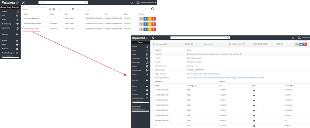The height and width of the screenshot is (128, 310).
Task: Click the Hopsworks logo in Demo header
Action: [140, 38]
